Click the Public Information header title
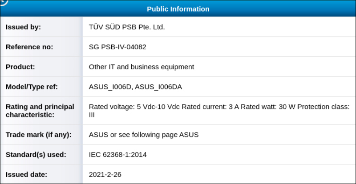356x184 pixels. [178, 9]
